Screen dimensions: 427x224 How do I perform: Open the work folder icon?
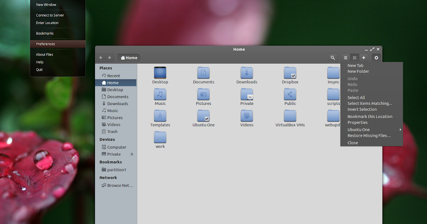click(160, 137)
